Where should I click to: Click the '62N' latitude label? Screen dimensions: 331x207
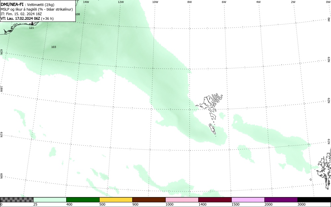click(329, 101)
